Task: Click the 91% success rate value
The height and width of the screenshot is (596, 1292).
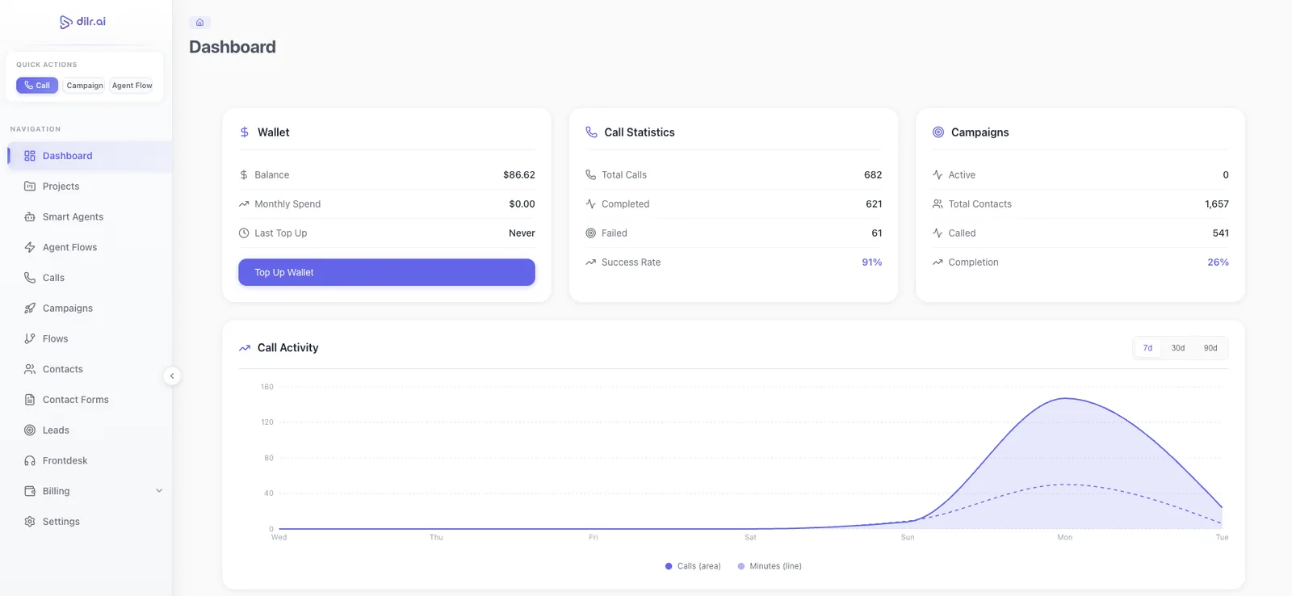Action: point(872,262)
